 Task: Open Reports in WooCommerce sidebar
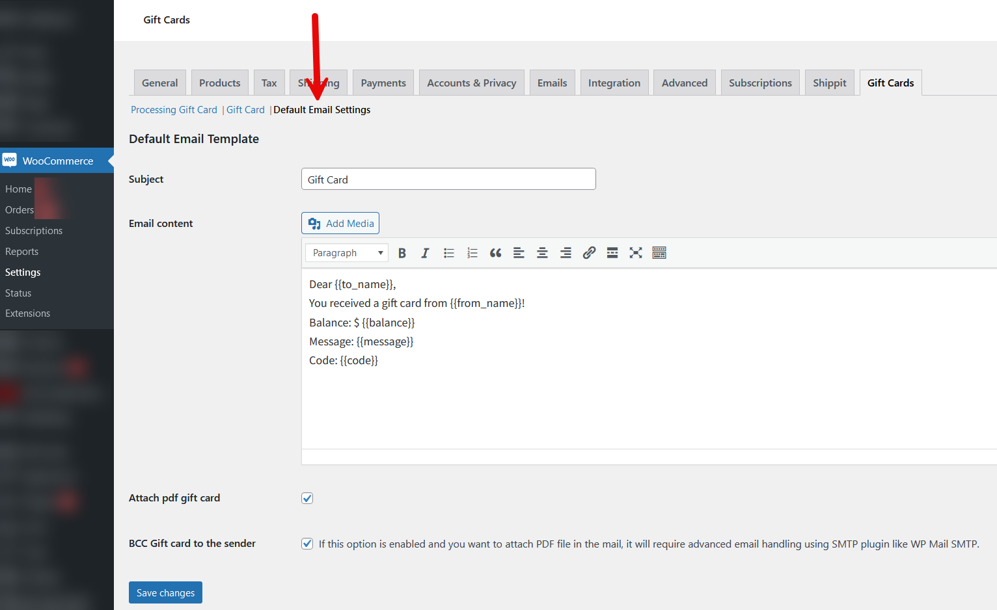pyautogui.click(x=21, y=251)
